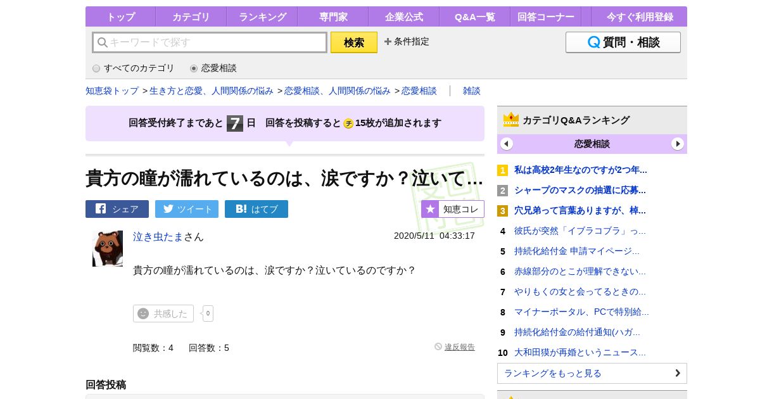Open the 専門家 tab
The width and height of the screenshot is (760, 399).
332,16
